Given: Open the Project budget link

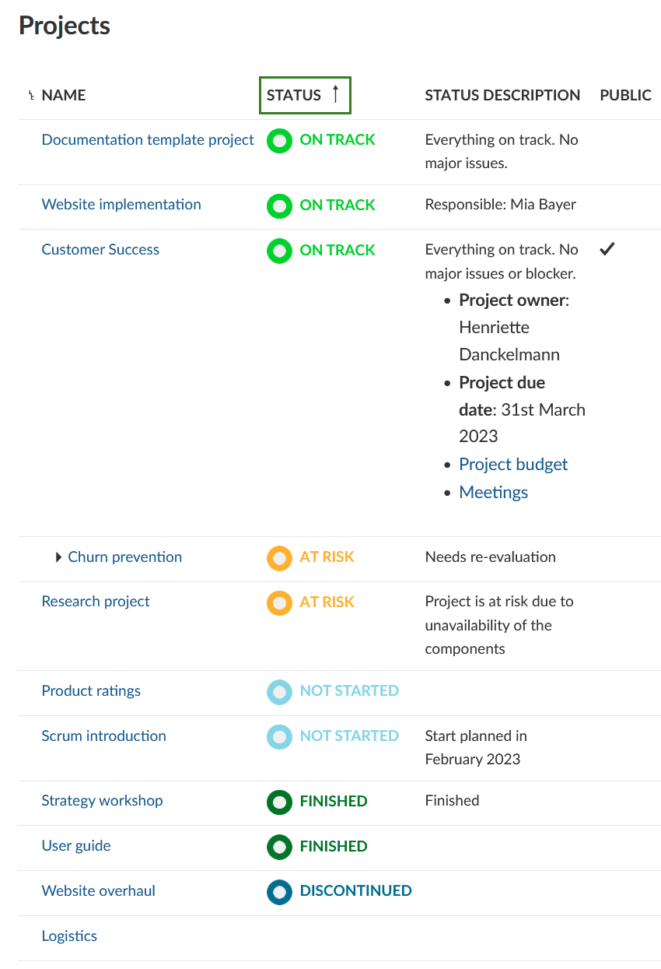Looking at the screenshot, I should (513, 465).
